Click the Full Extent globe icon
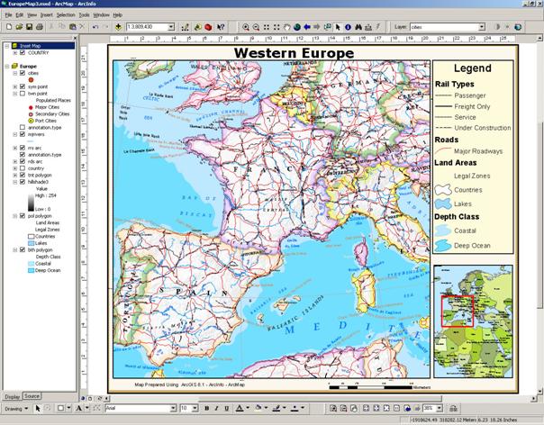544x425 pixels. tap(297, 28)
